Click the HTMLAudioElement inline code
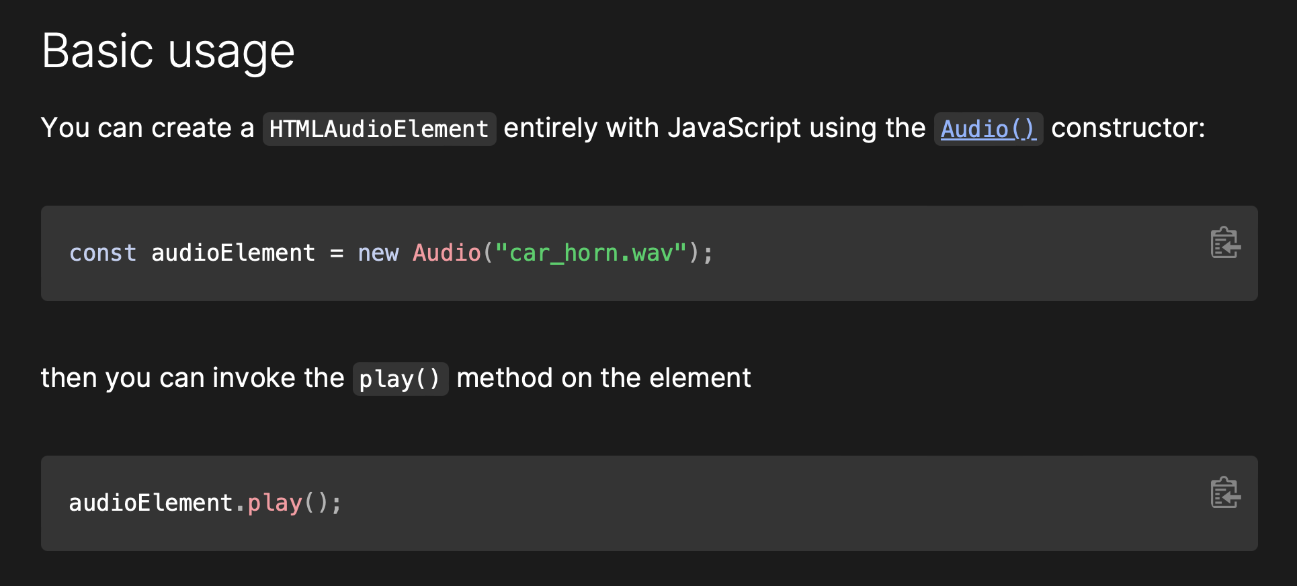The image size is (1297, 586). (x=379, y=129)
